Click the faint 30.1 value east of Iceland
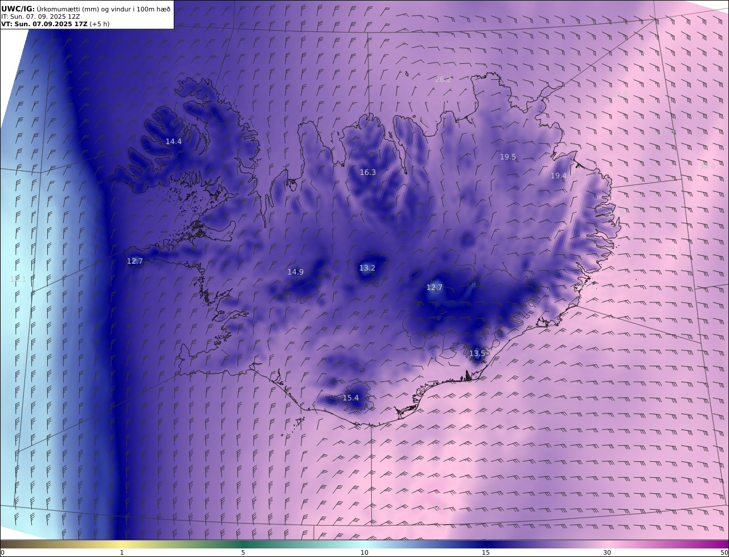The width and height of the screenshot is (729, 557). [674, 249]
